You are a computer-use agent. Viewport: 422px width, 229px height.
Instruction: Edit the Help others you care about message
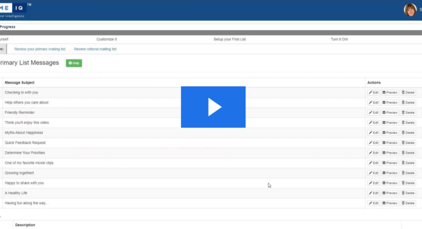[374, 102]
